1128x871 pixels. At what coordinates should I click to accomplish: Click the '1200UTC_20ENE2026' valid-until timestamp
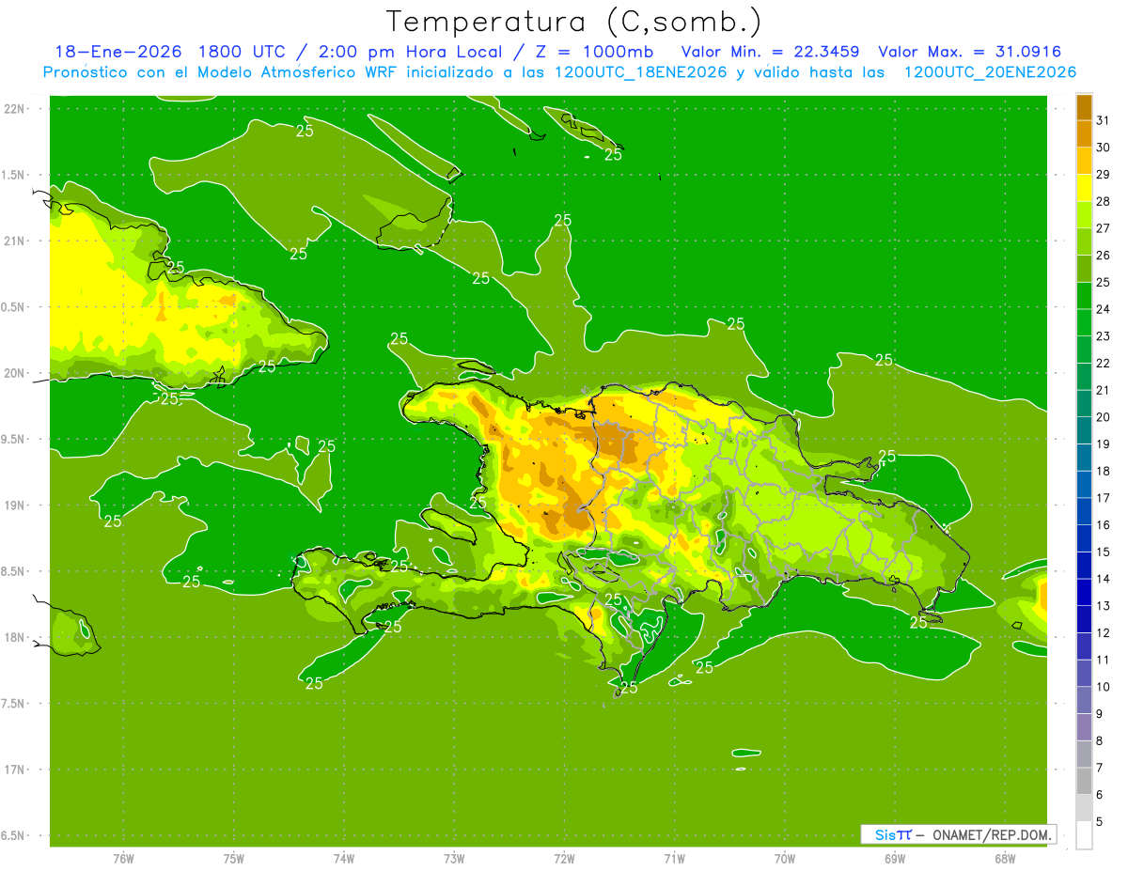pyautogui.click(x=990, y=72)
